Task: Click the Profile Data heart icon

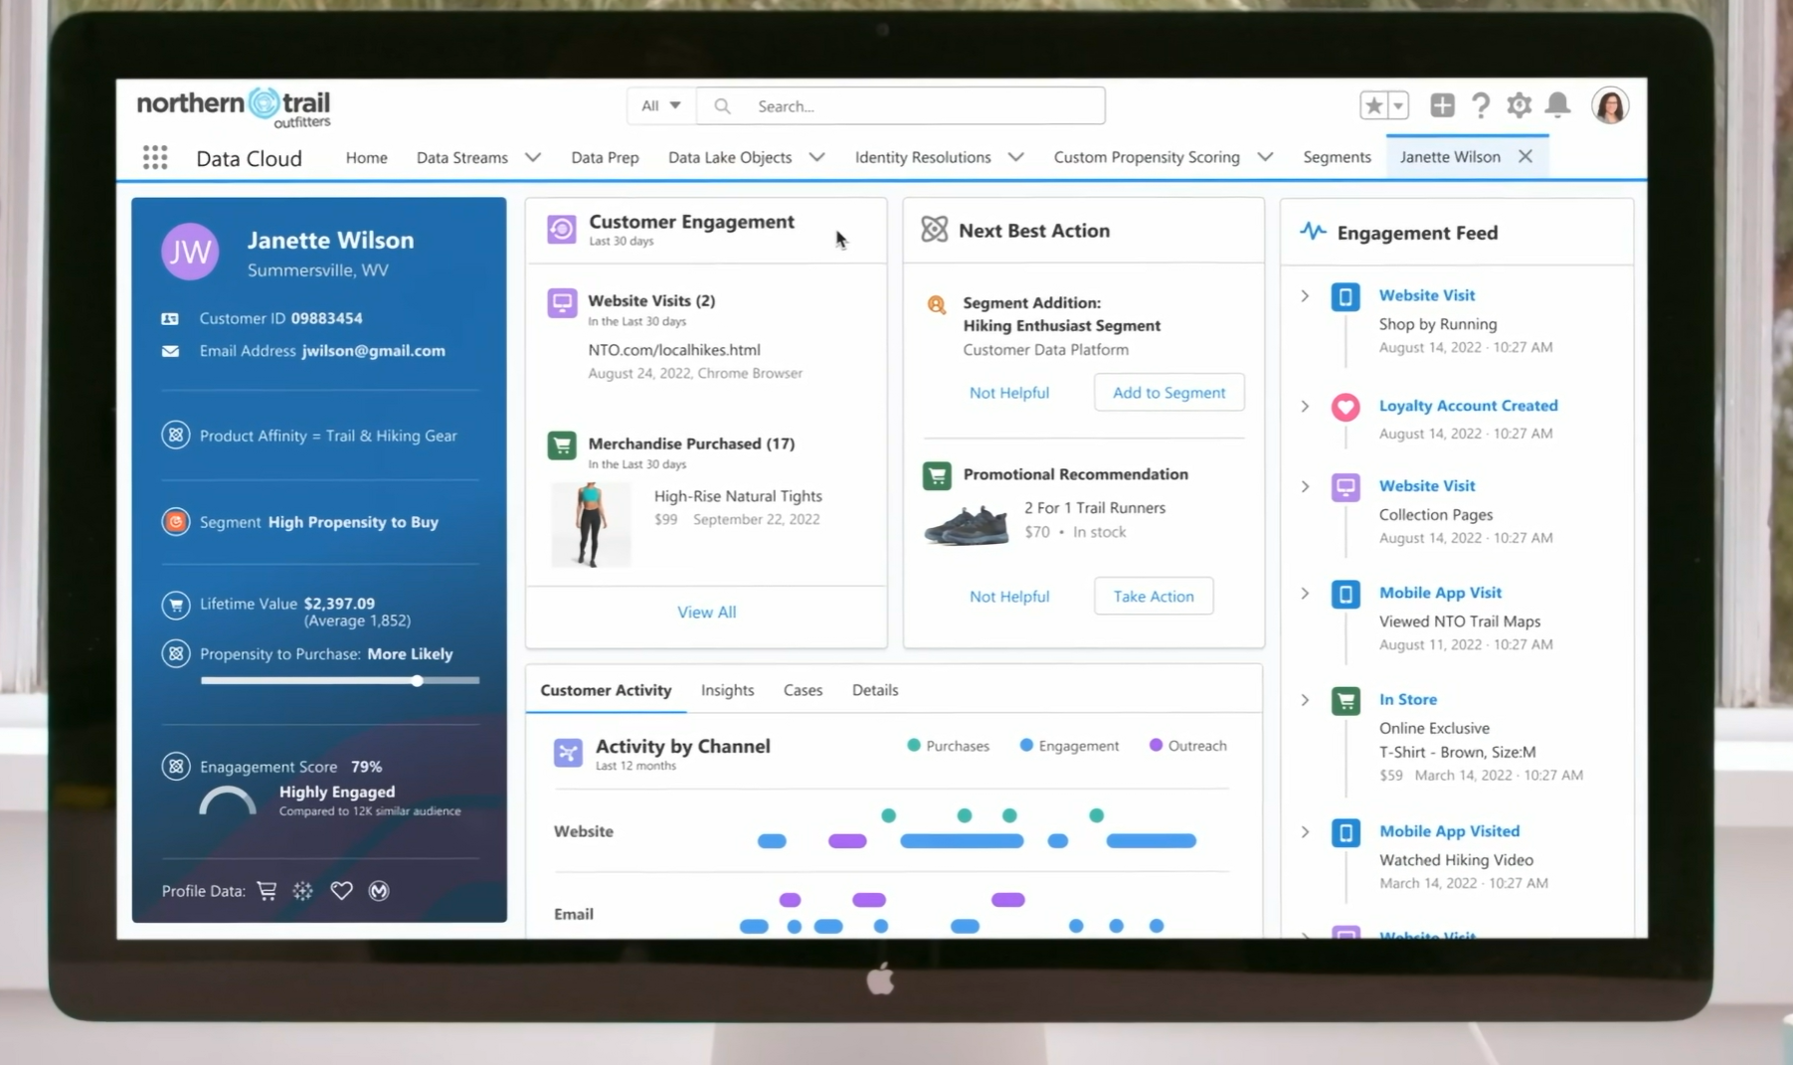Action: tap(341, 891)
